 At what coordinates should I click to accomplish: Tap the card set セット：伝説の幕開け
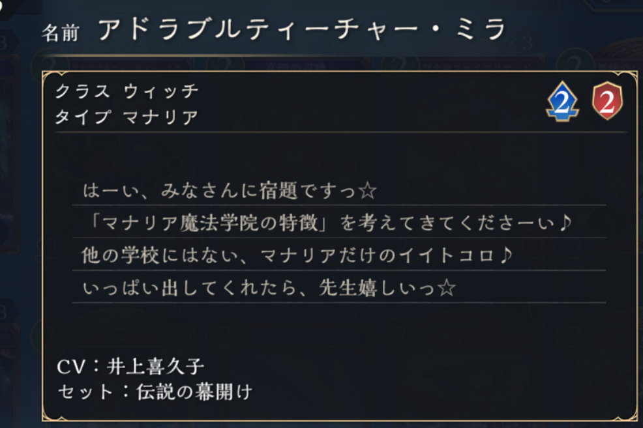(x=155, y=392)
